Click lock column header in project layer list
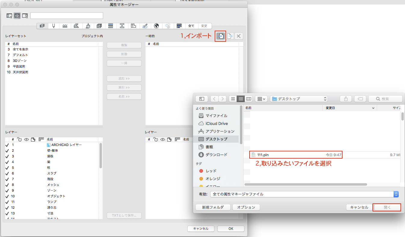Viewport: 405px width, 237px height. (19, 139)
